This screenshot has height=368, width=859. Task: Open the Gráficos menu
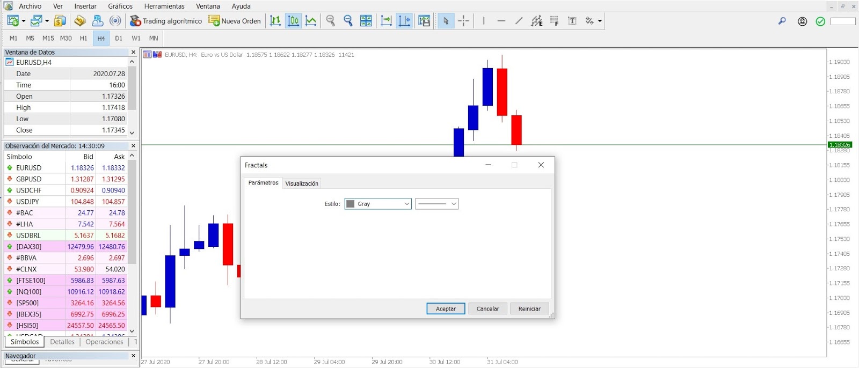[120, 6]
